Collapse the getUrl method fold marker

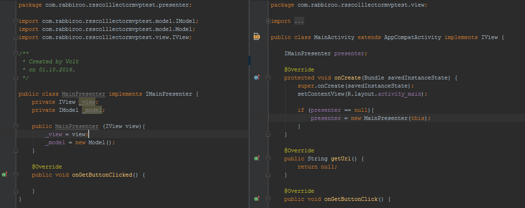pos(268,158)
